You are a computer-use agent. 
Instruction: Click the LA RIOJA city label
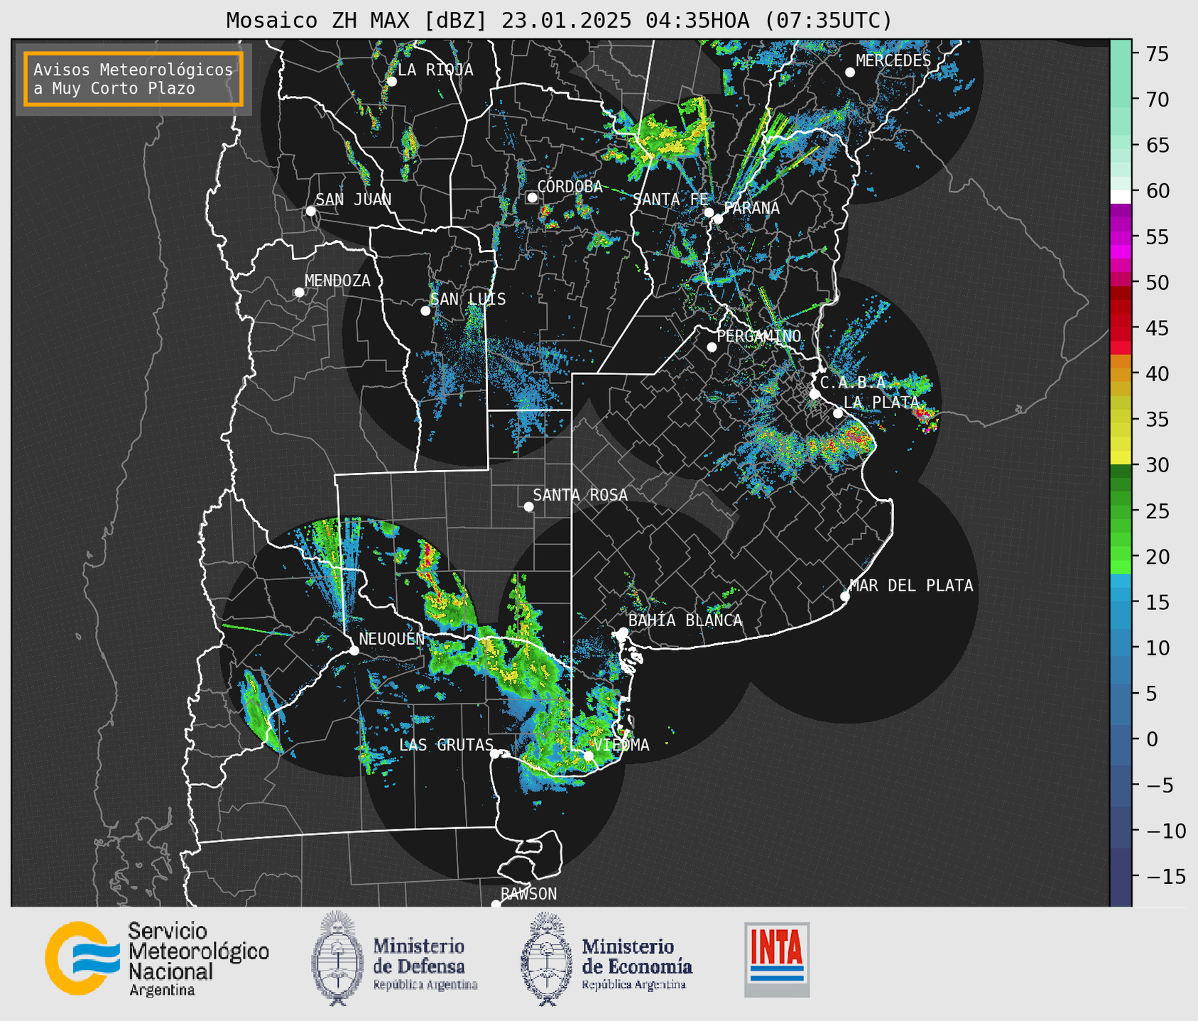[x=435, y=70]
